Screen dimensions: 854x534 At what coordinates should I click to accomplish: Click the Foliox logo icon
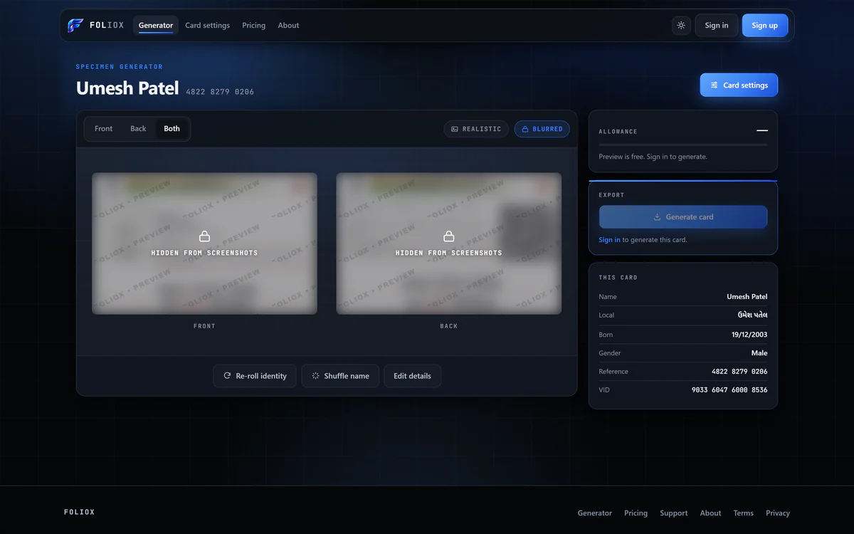75,26
